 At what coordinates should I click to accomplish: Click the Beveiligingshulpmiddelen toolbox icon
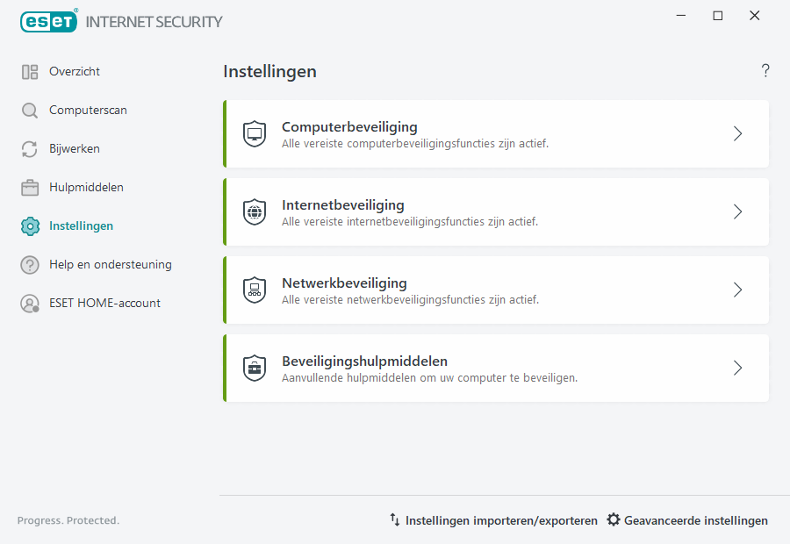[x=255, y=368]
